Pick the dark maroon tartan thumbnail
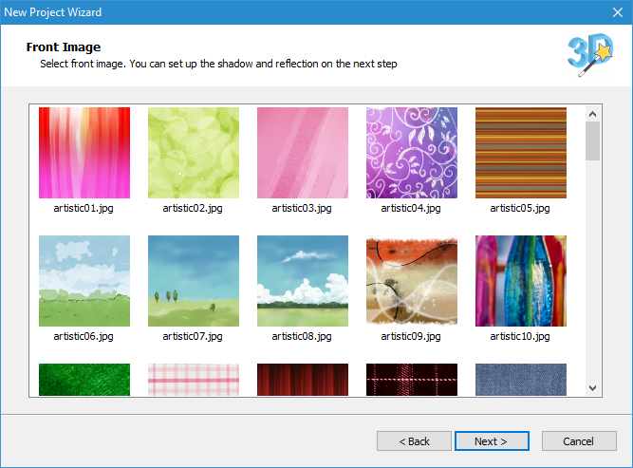The height and width of the screenshot is (468, 633). 412,380
